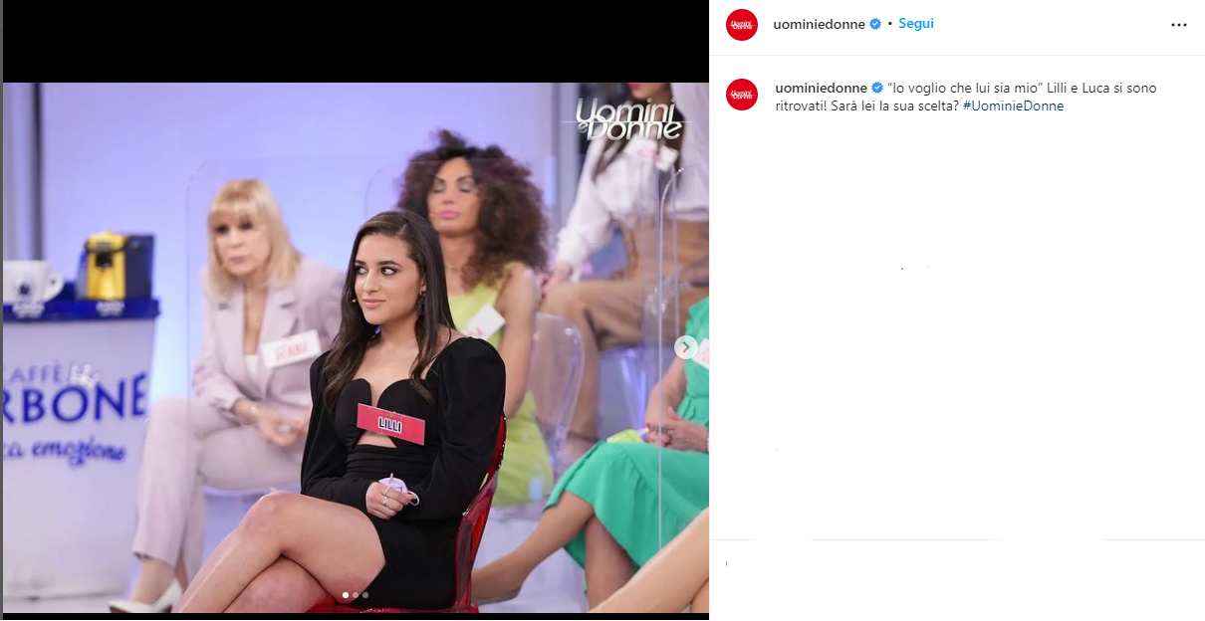Screen dimensions: 1205x621
Task: Click the verified badge in the post header
Action: (875, 24)
